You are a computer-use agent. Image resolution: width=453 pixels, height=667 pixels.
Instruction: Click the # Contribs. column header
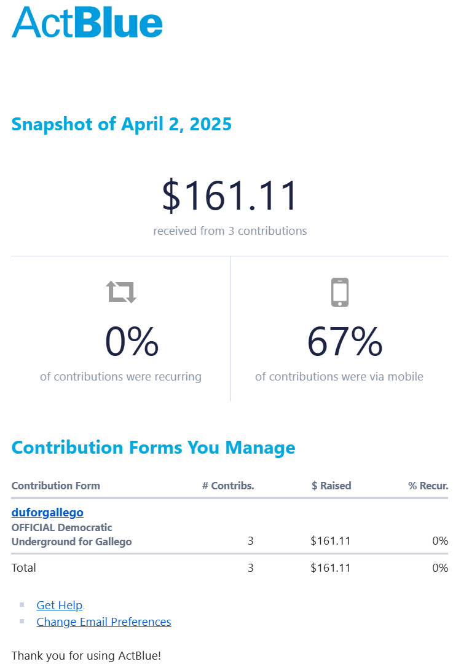pos(228,486)
